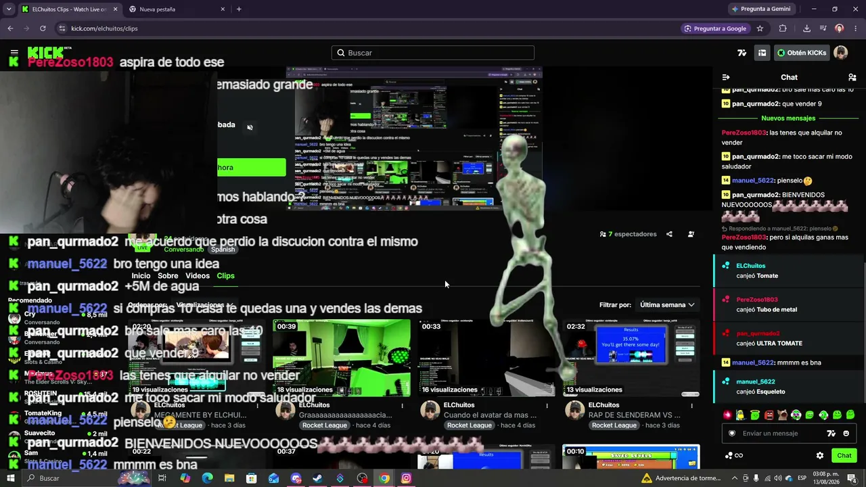This screenshot has width=866, height=487.
Task: Click the Kick logo home link
Action: 46,53
